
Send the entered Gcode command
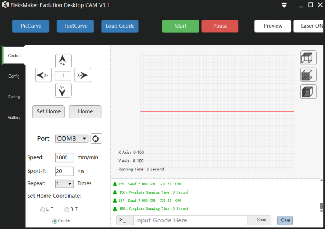(260, 220)
